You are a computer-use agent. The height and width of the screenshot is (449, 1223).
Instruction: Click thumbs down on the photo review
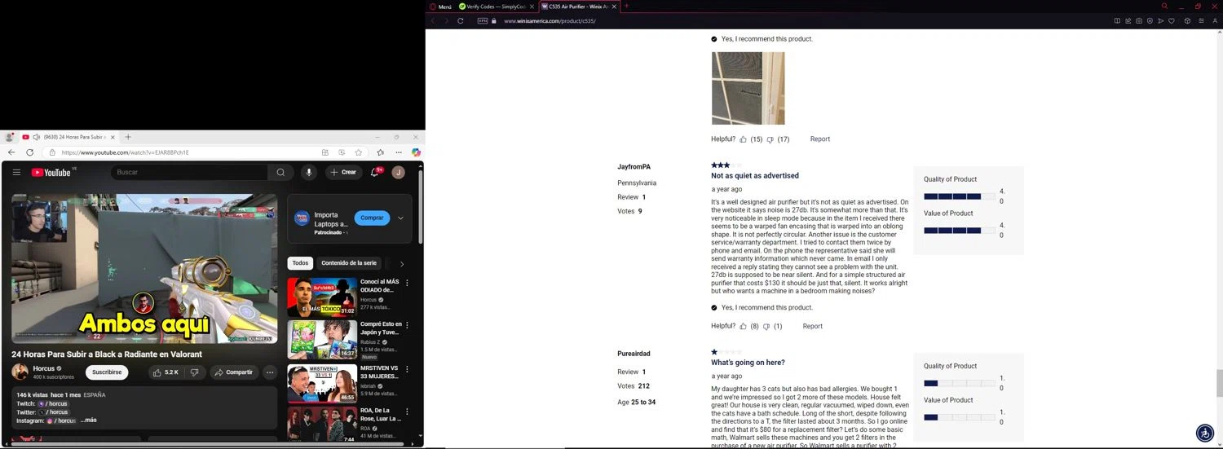point(770,139)
